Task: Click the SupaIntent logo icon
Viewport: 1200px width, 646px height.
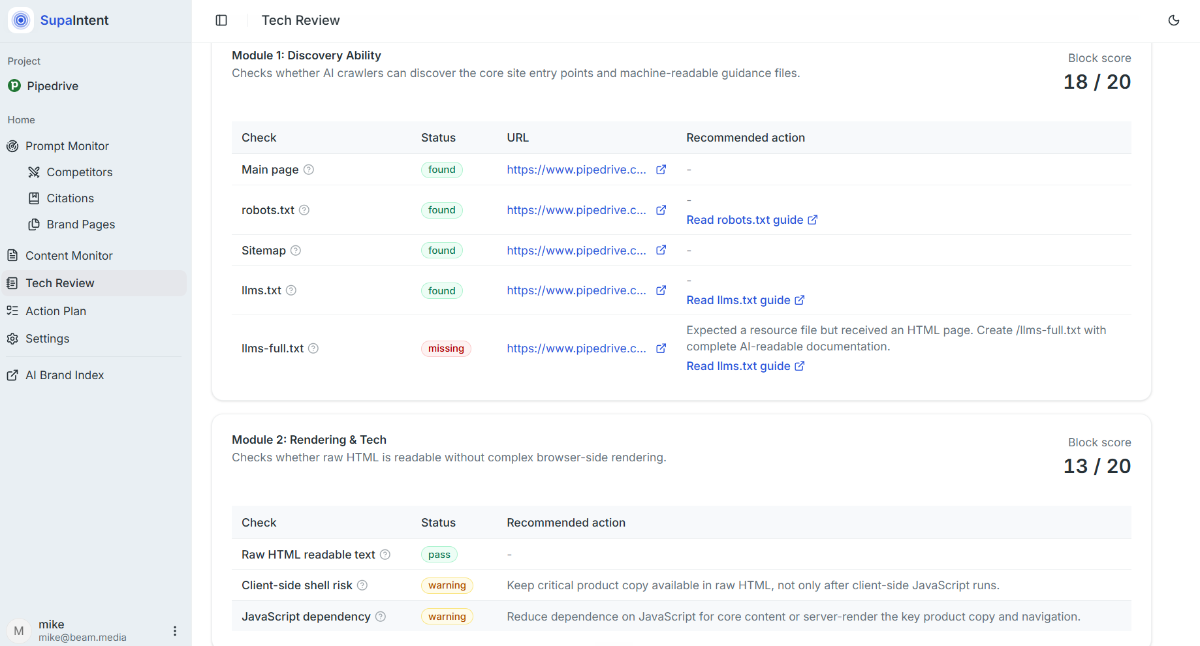Action: (x=21, y=20)
